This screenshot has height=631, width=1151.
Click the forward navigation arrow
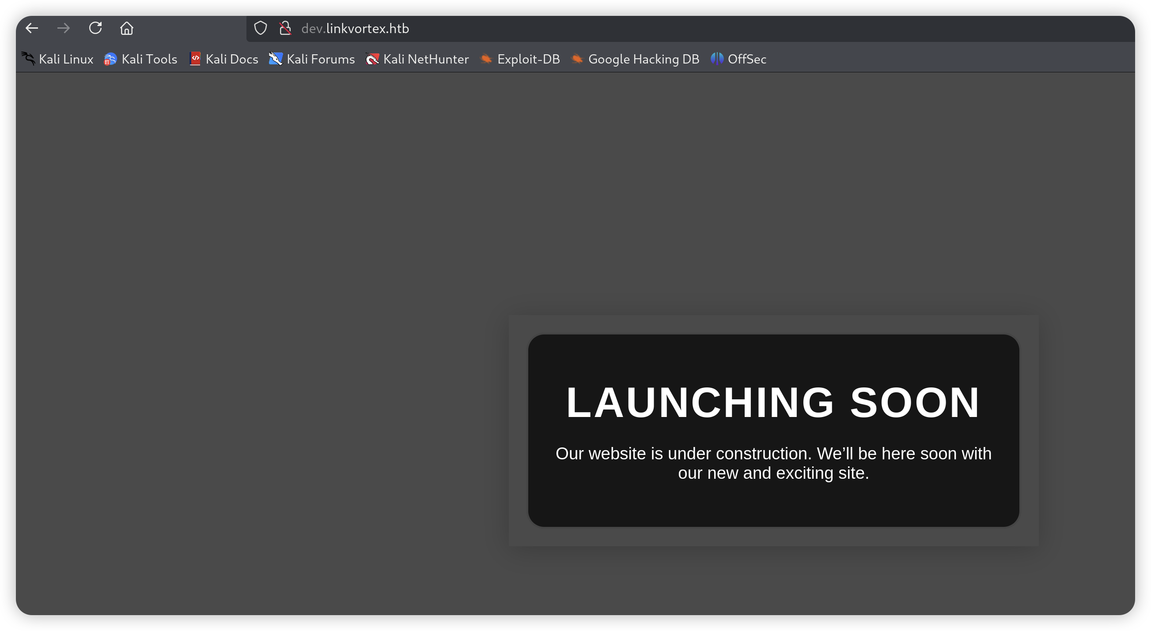pyautogui.click(x=64, y=28)
